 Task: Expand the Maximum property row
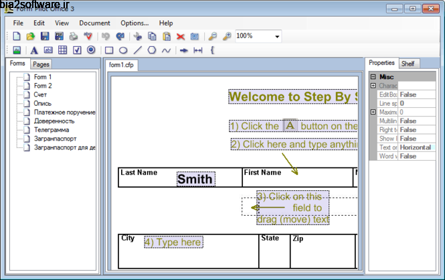373,112
